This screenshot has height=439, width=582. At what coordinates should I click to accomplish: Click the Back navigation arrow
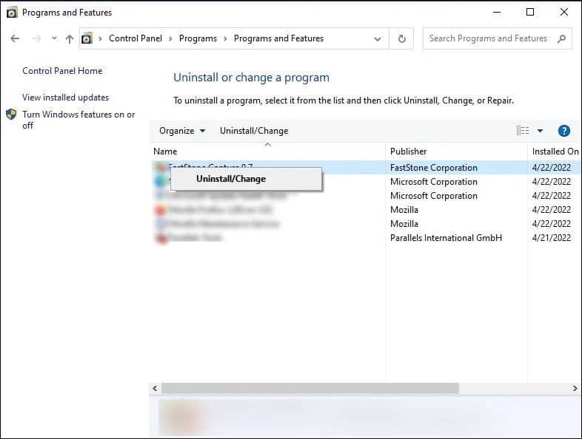pyautogui.click(x=15, y=38)
